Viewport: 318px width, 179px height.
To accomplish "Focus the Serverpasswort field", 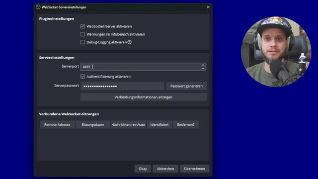I will [x=122, y=86].
